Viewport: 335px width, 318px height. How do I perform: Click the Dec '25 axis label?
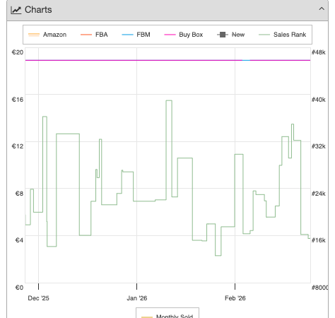pyautogui.click(x=38, y=298)
